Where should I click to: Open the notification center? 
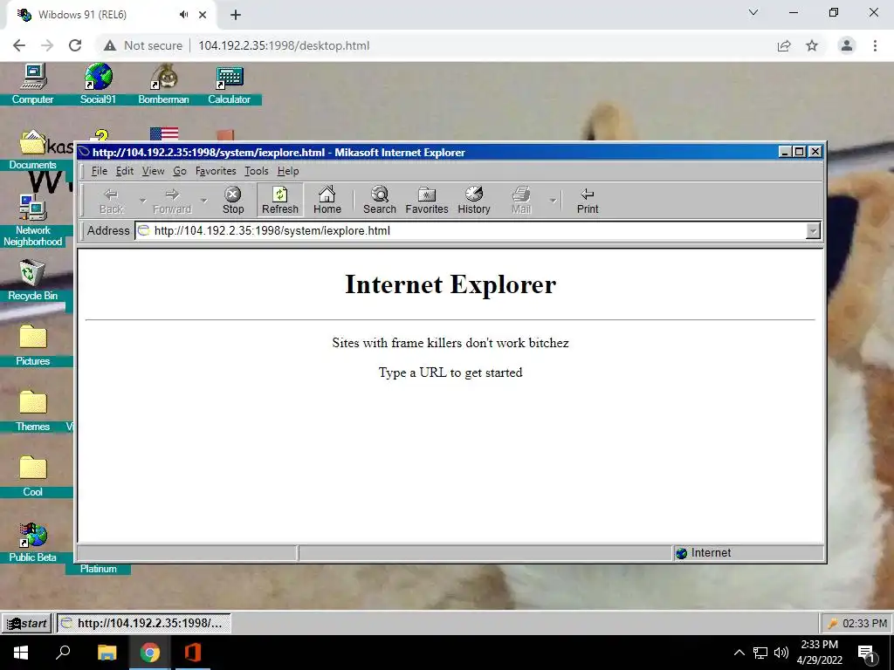click(867, 653)
